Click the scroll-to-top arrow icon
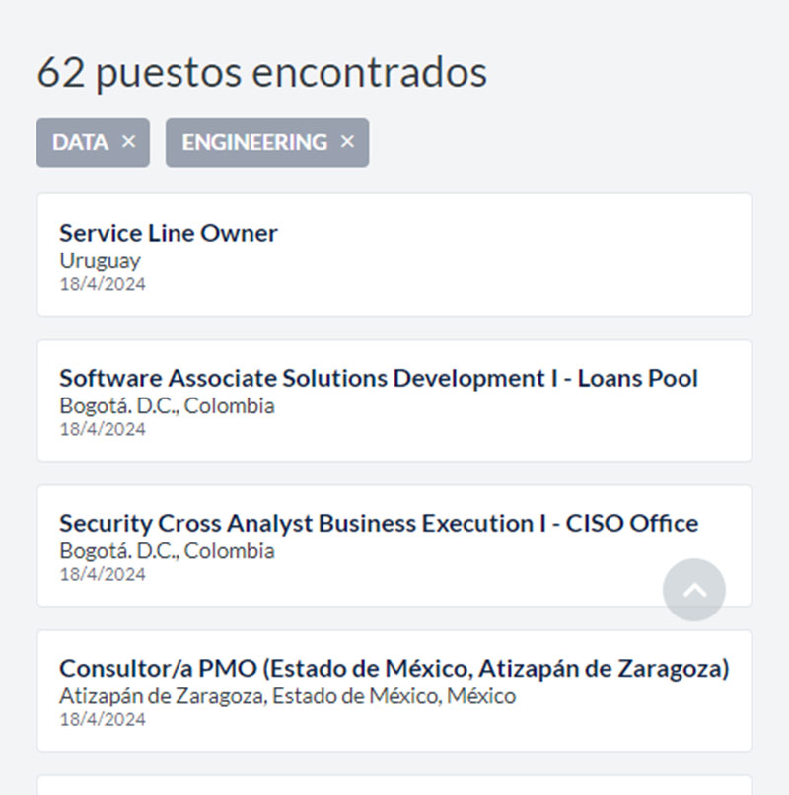The width and height of the screenshot is (789, 795). click(694, 590)
